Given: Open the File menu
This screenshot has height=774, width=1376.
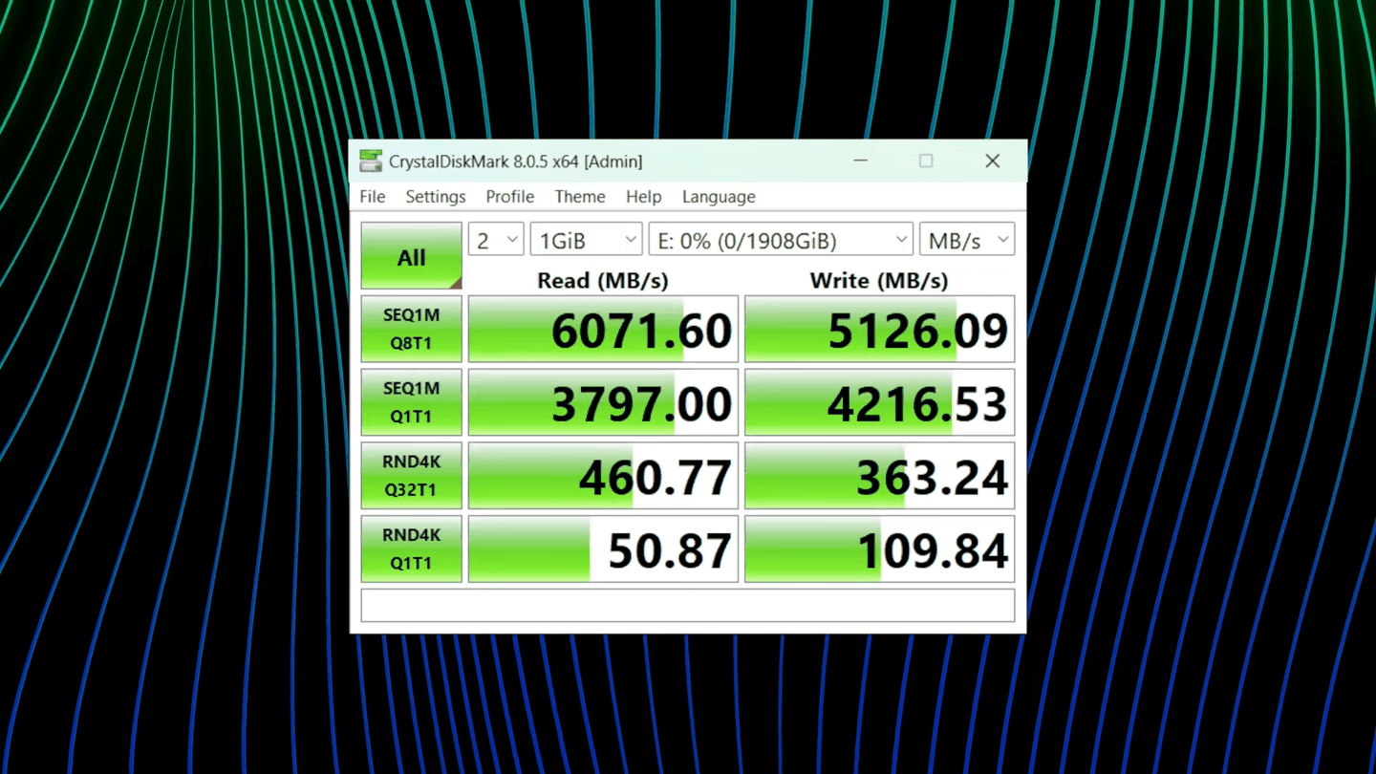Looking at the screenshot, I should 372,197.
